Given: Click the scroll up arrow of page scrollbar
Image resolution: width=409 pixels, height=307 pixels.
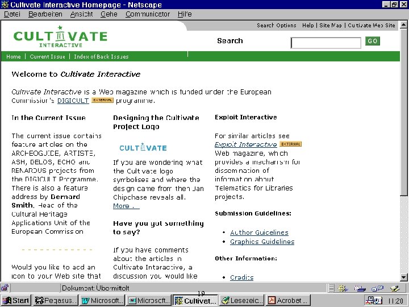Looking at the screenshot, I should 404,25.
